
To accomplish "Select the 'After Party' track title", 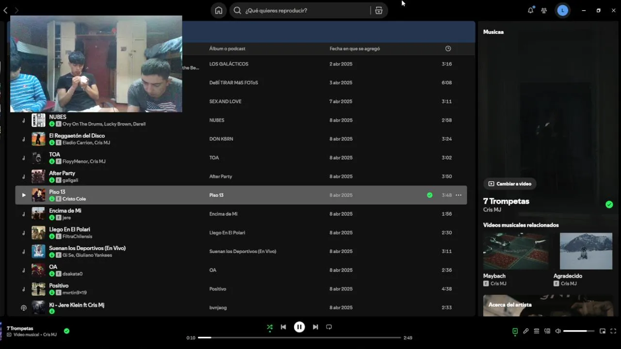I will 62,173.
